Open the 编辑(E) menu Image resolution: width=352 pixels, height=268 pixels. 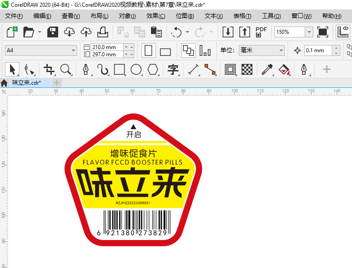42,16
